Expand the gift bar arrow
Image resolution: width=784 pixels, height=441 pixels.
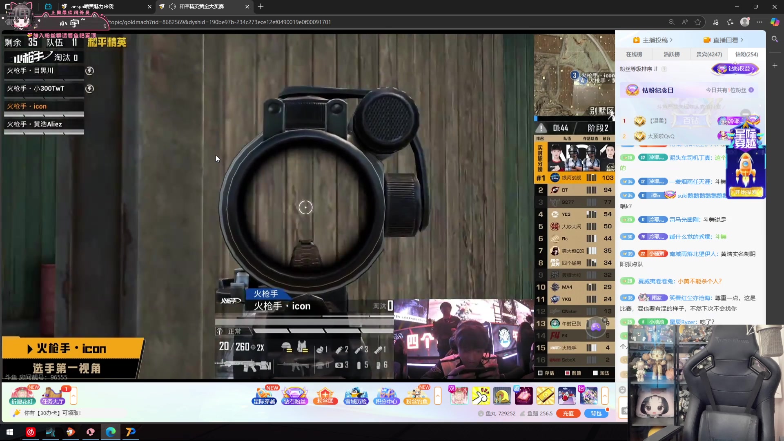605,396
